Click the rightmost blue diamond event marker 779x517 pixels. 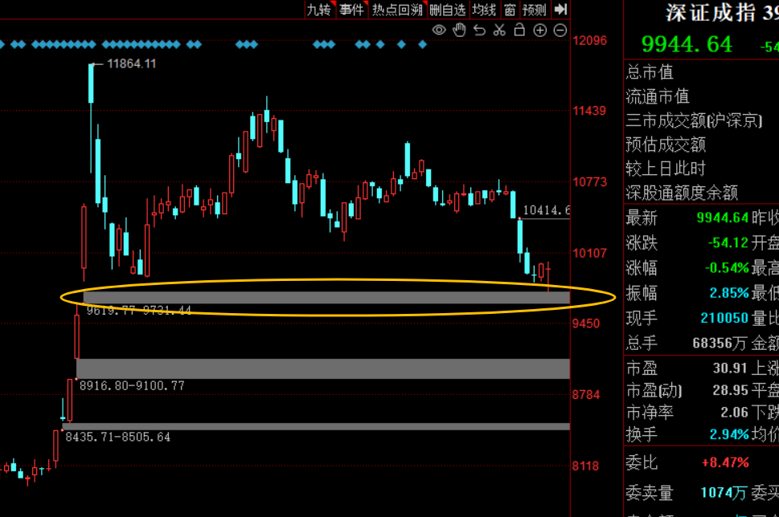coord(423,44)
